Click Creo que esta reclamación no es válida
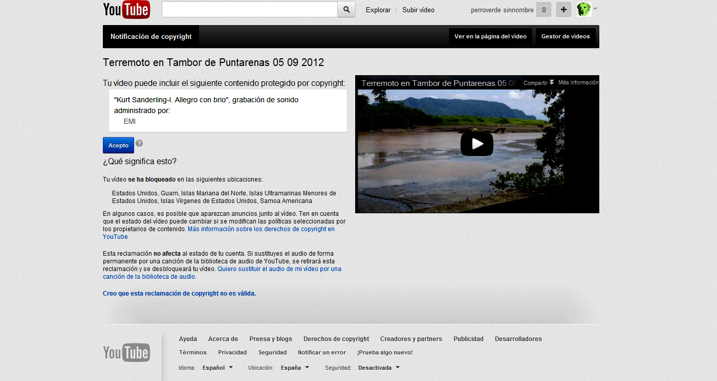 pos(179,294)
